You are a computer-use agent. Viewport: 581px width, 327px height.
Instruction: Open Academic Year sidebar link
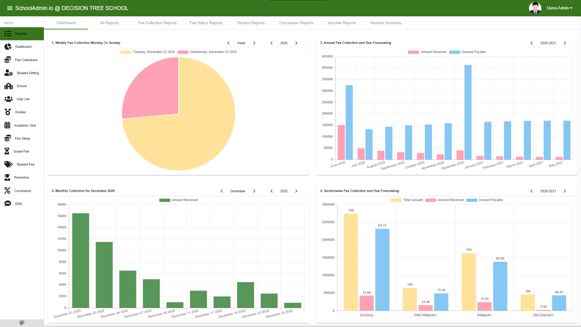pyautogui.click(x=22, y=125)
